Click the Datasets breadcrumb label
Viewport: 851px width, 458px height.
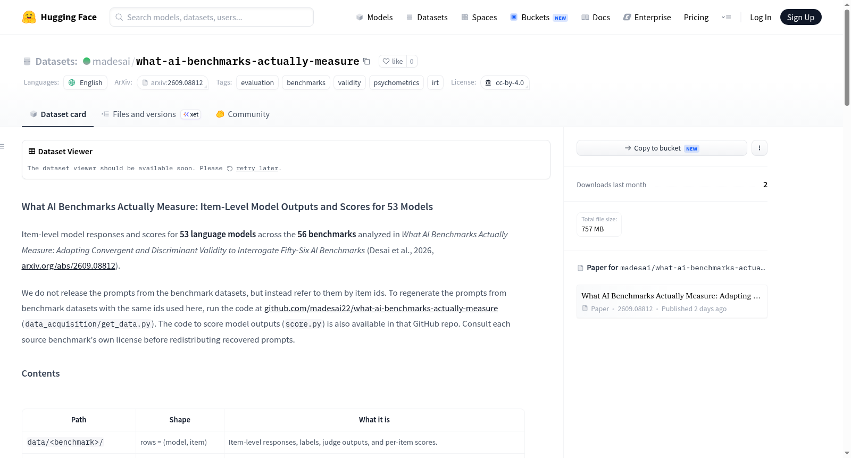(x=56, y=61)
